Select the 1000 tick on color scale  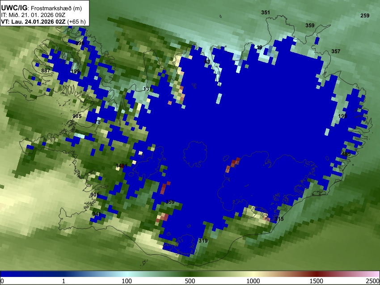click(253, 281)
